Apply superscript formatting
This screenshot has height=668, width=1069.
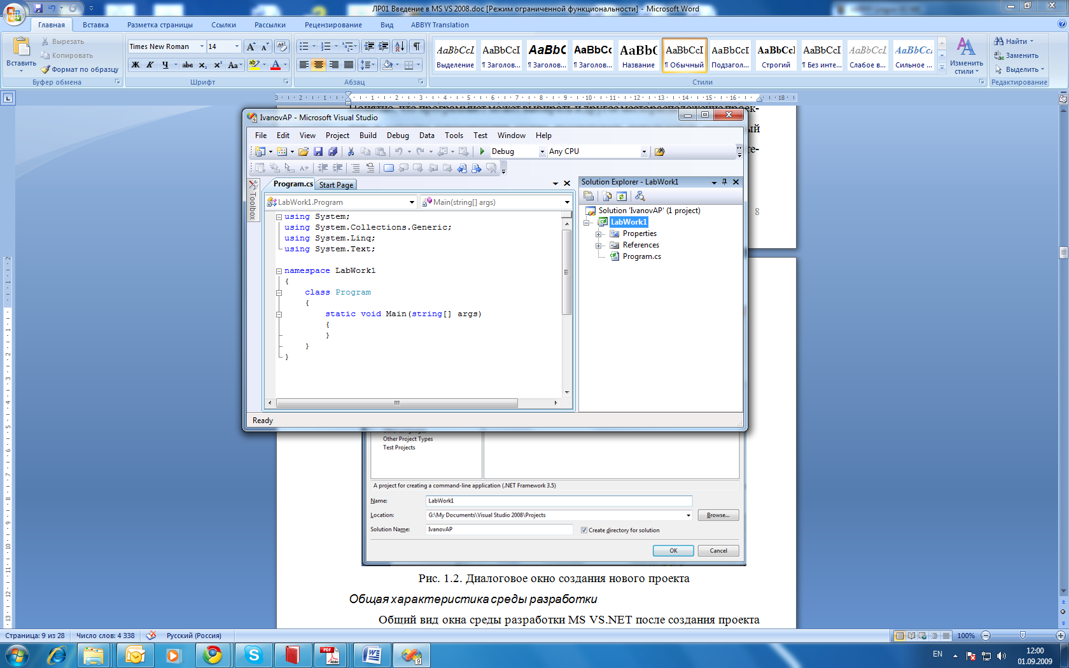tap(218, 65)
